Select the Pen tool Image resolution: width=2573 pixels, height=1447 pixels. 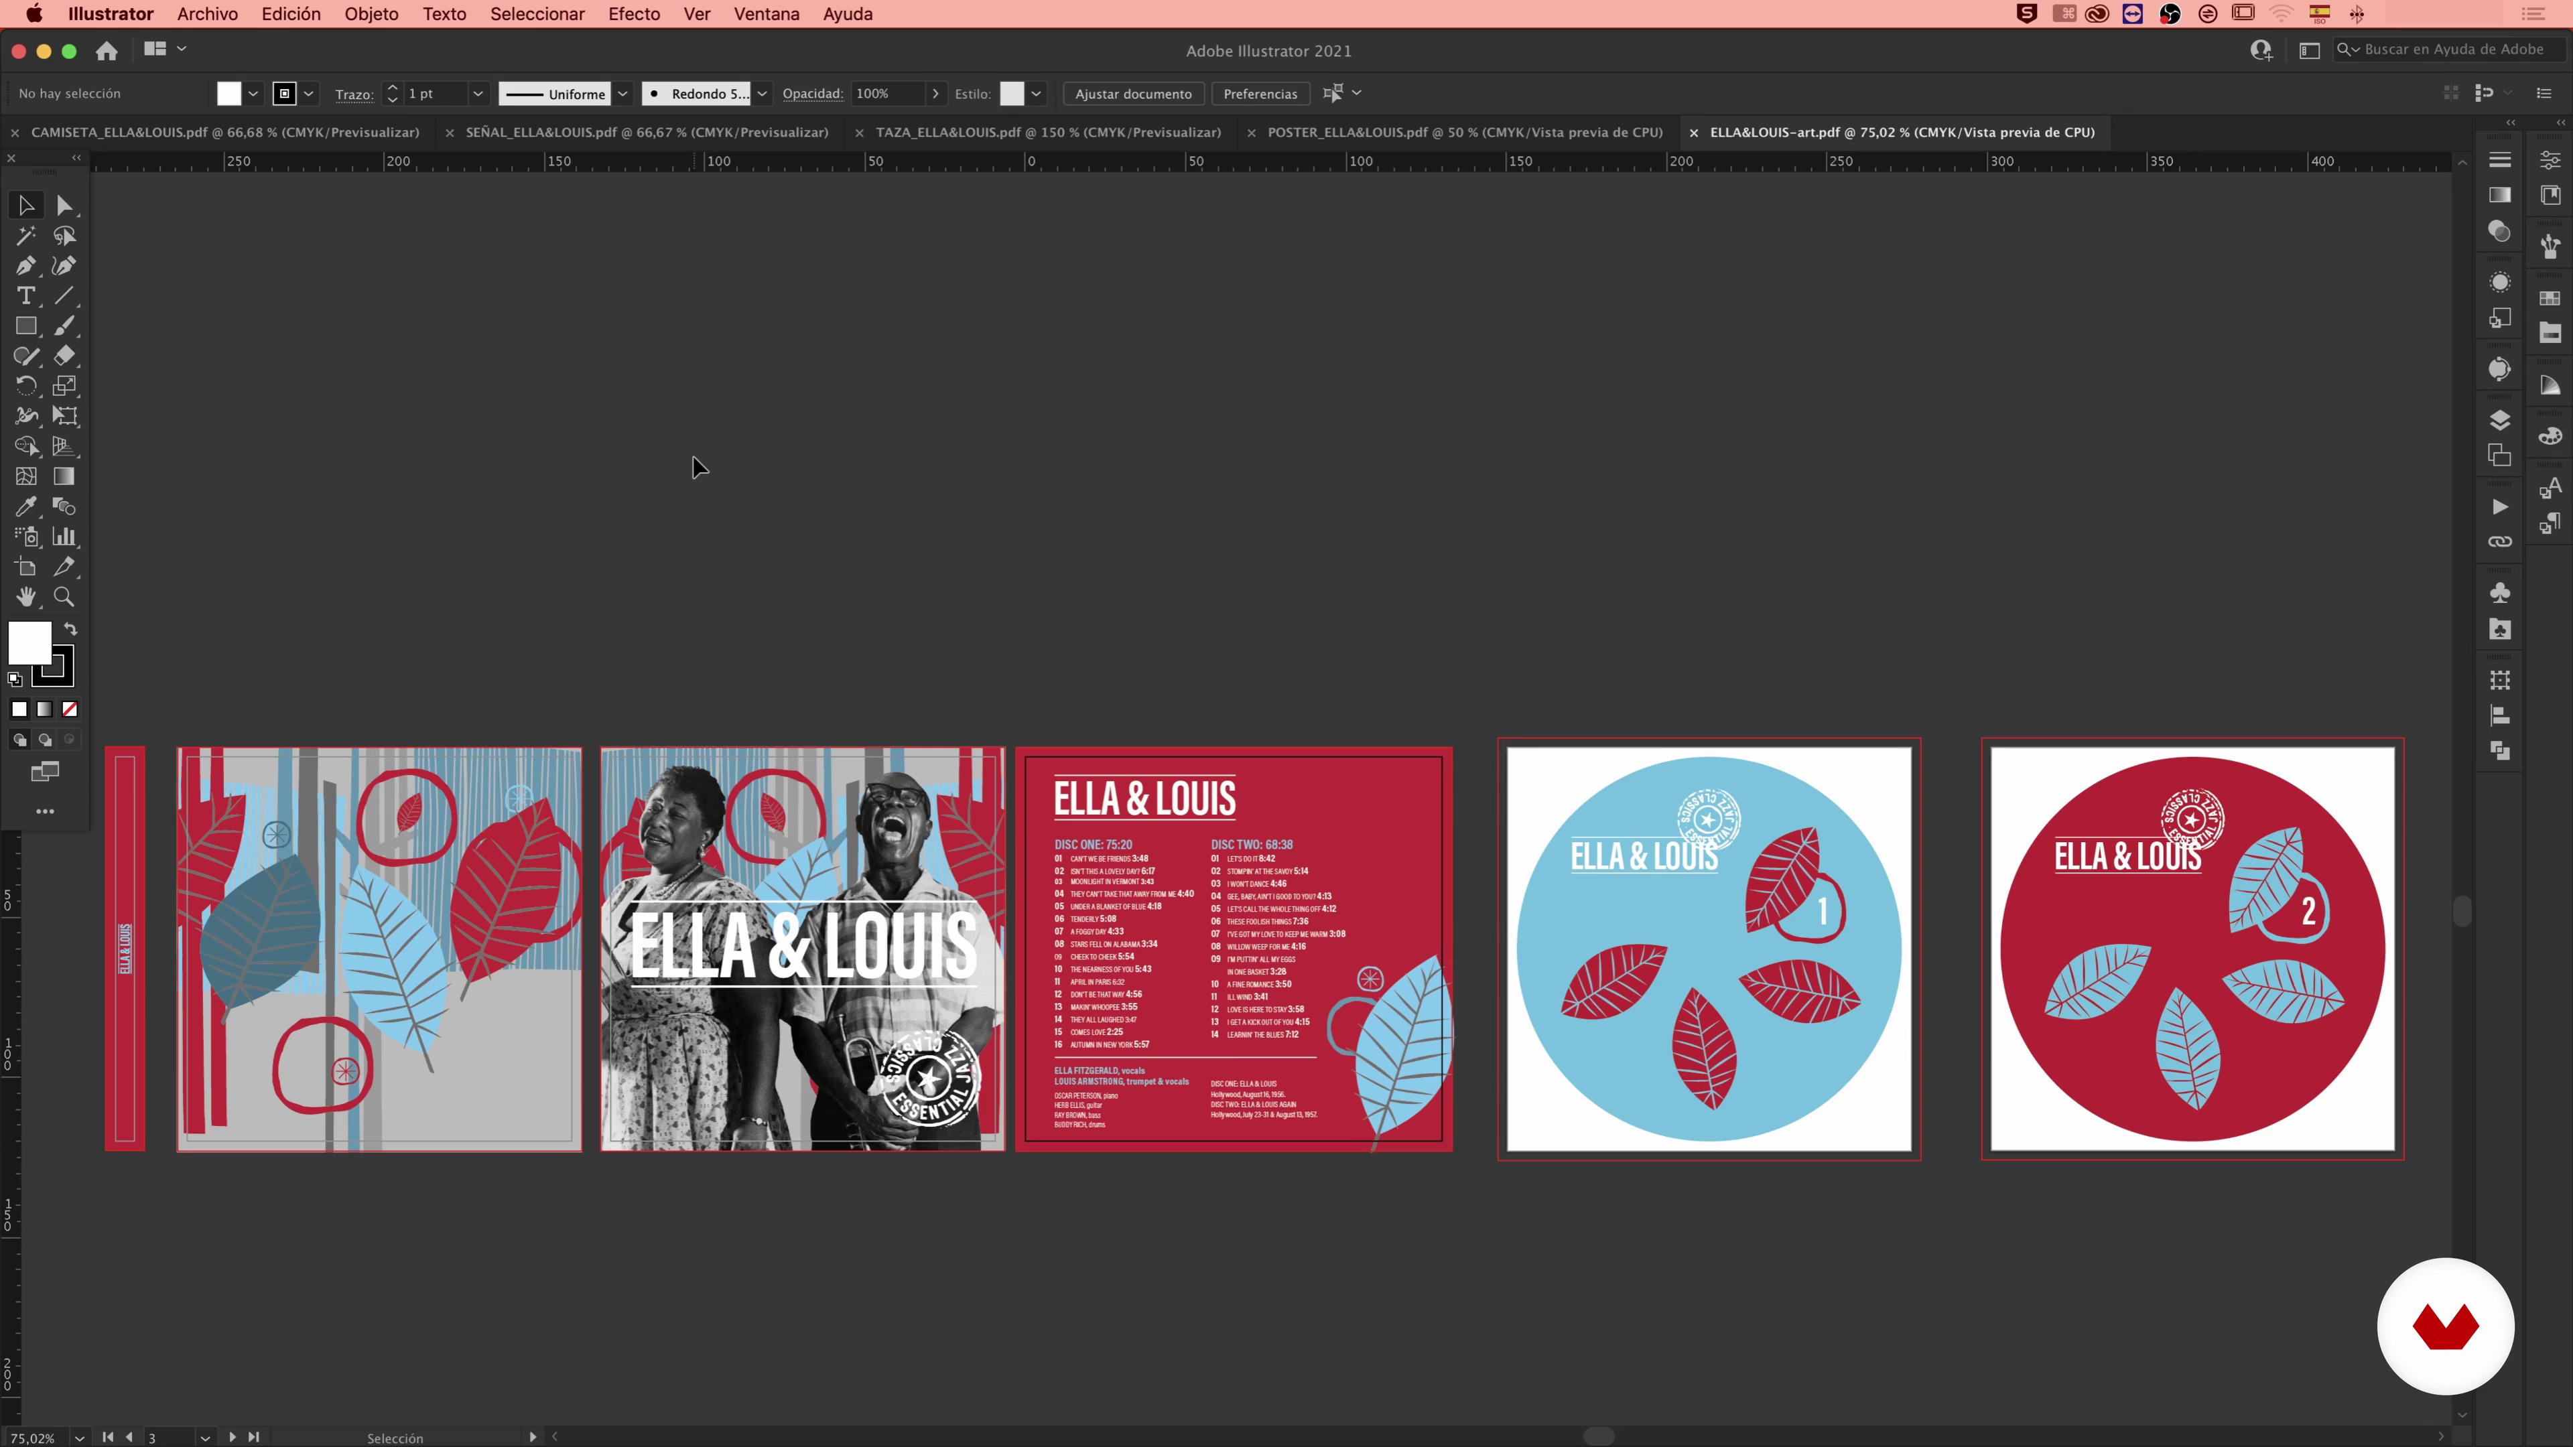pyautogui.click(x=26, y=266)
